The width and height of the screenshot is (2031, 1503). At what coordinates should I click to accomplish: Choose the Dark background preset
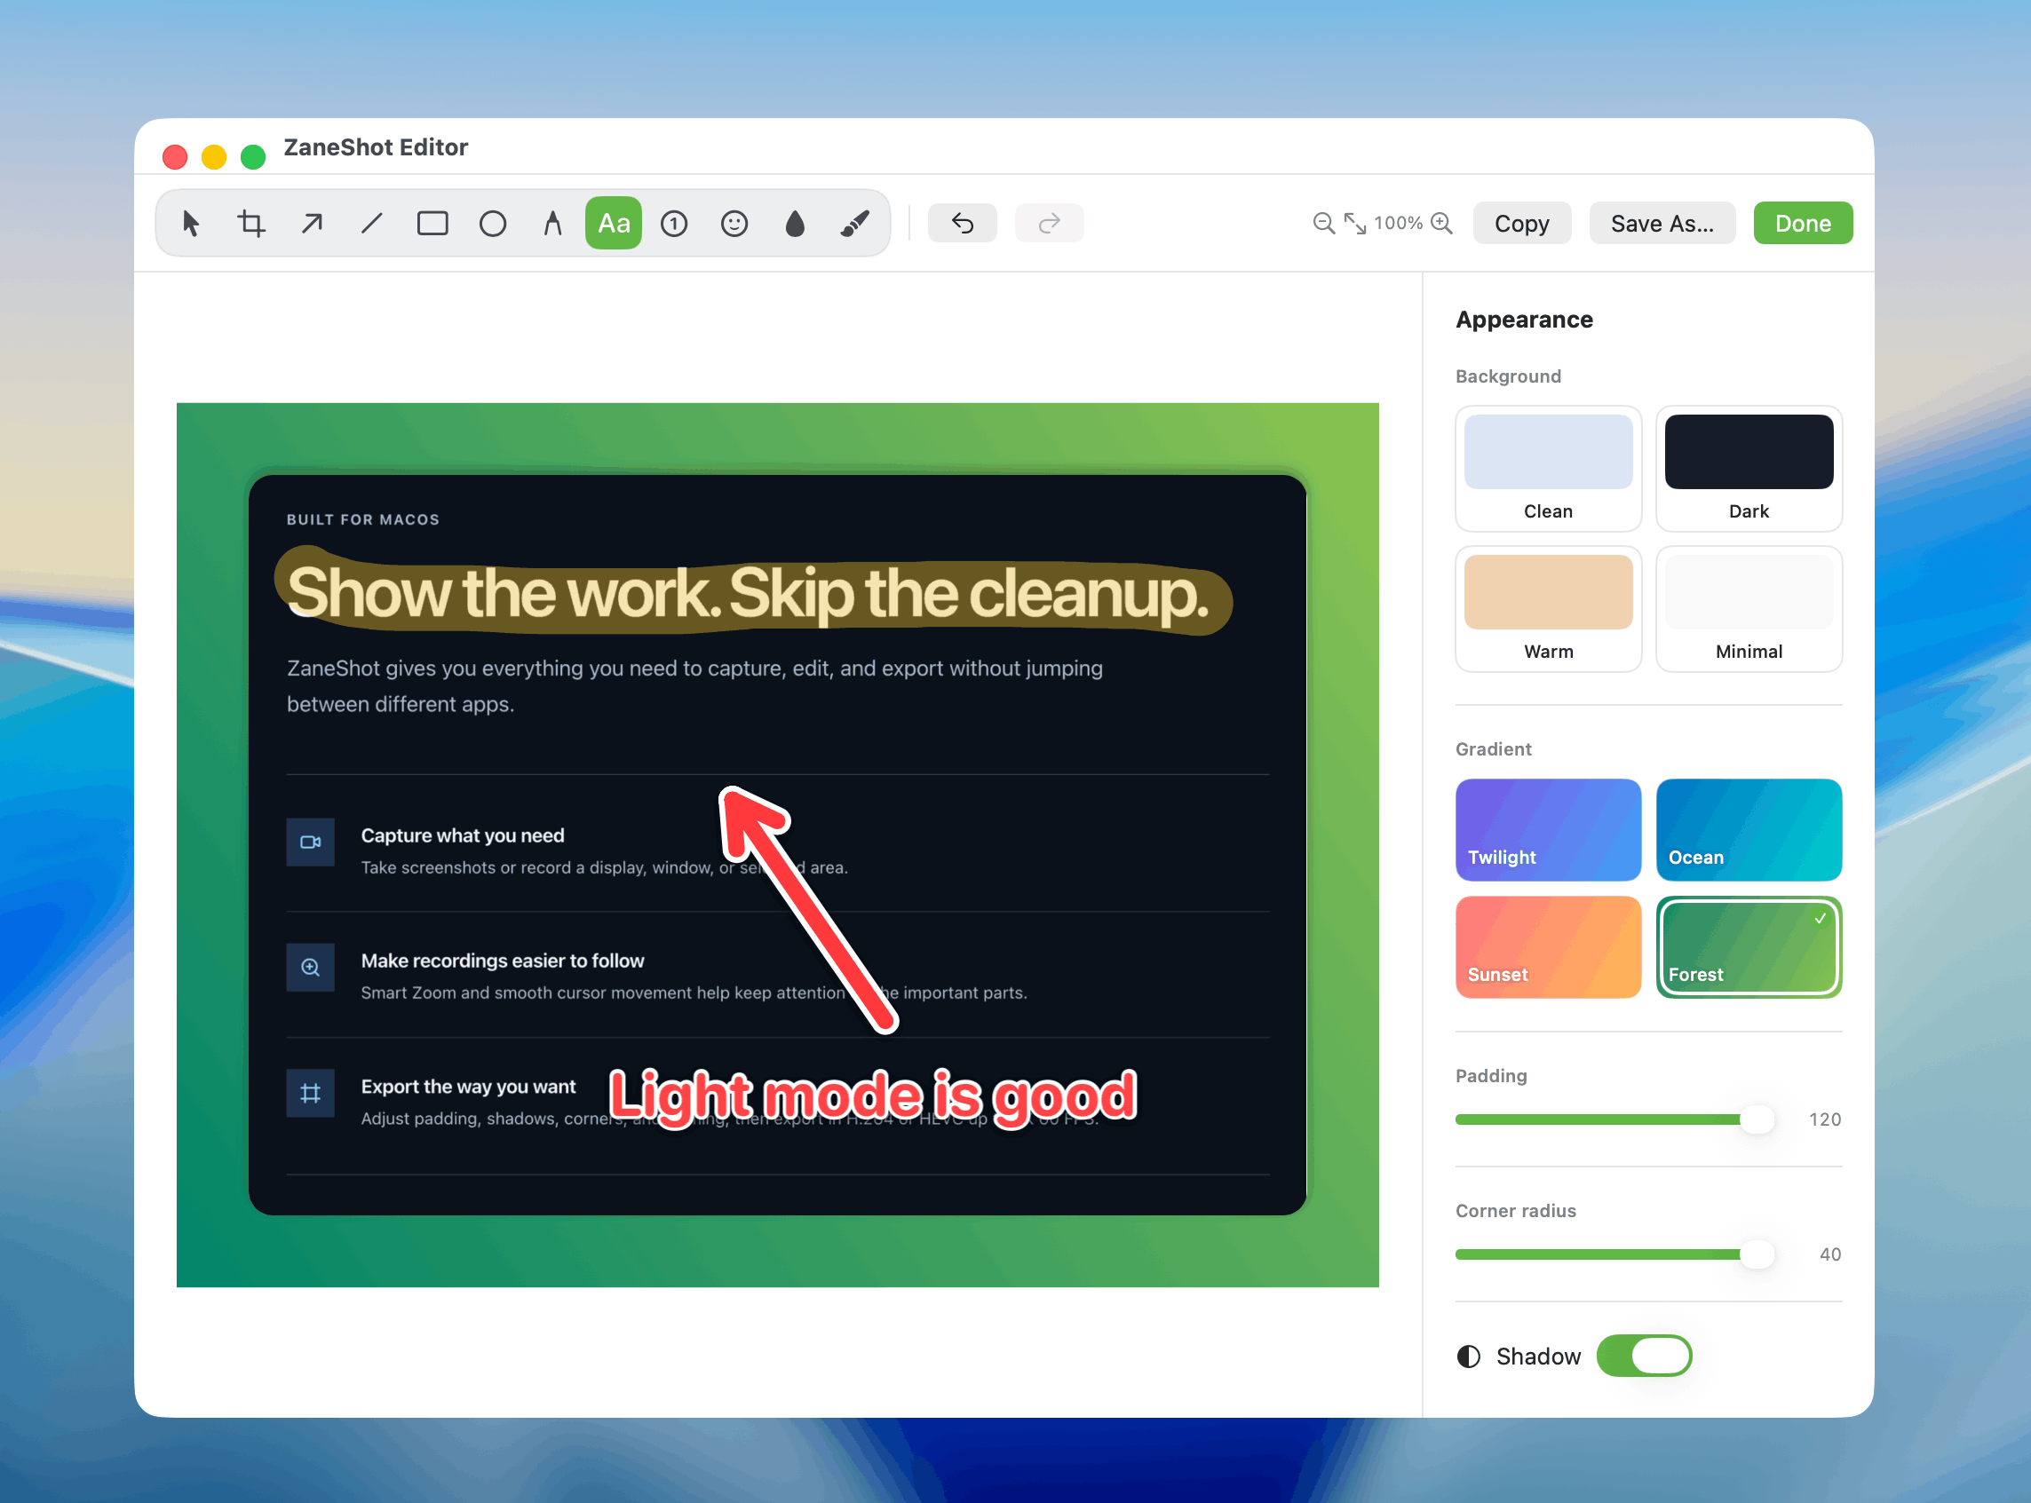click(x=1748, y=469)
